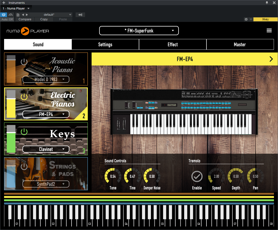Go to previous preset arrow

(x=23, y=15)
